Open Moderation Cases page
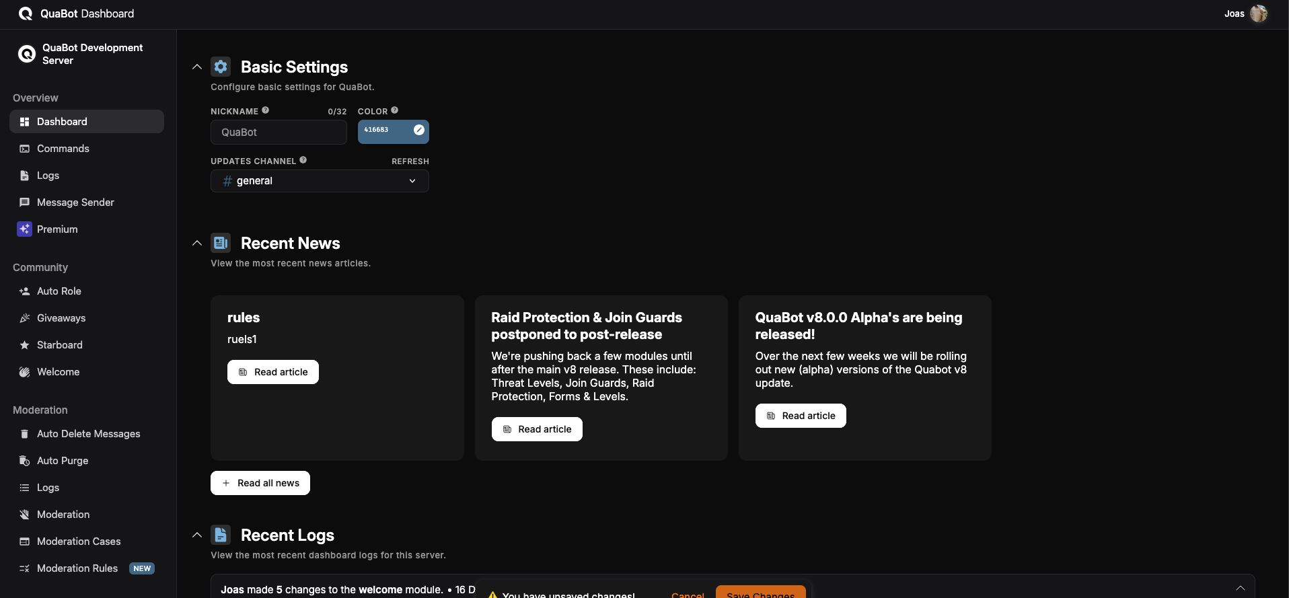The height and width of the screenshot is (598, 1289). pyautogui.click(x=87, y=541)
